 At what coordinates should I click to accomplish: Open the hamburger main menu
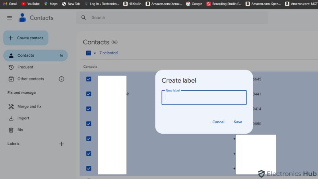tap(10, 18)
